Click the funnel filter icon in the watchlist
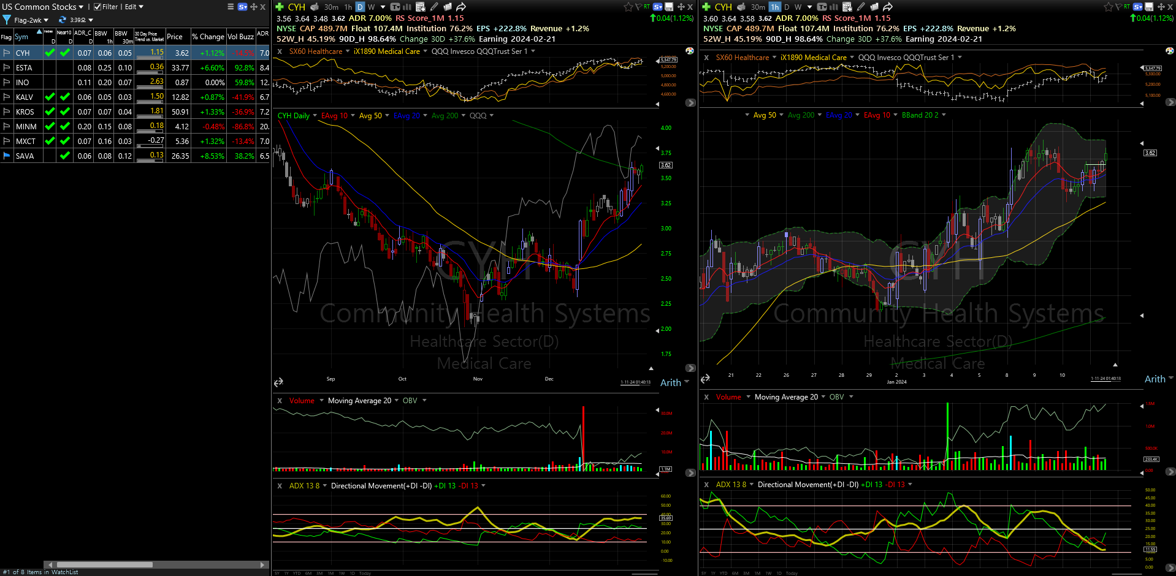1176x576 pixels. 7,20
